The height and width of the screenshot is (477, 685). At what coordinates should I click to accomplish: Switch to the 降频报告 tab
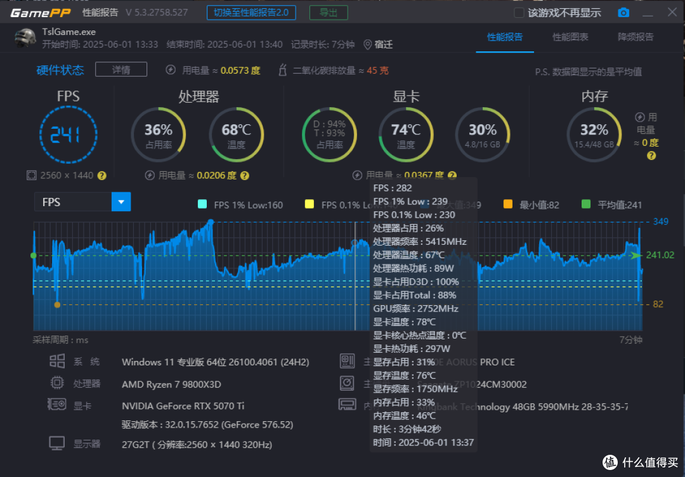pyautogui.click(x=636, y=37)
